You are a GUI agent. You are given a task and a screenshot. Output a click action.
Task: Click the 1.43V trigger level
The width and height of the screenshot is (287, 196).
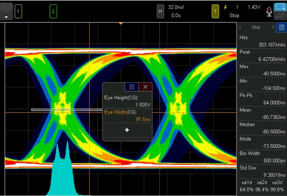click(254, 7)
